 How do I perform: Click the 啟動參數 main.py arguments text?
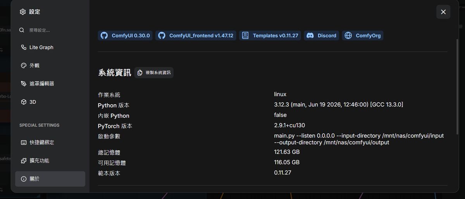tap(359, 139)
